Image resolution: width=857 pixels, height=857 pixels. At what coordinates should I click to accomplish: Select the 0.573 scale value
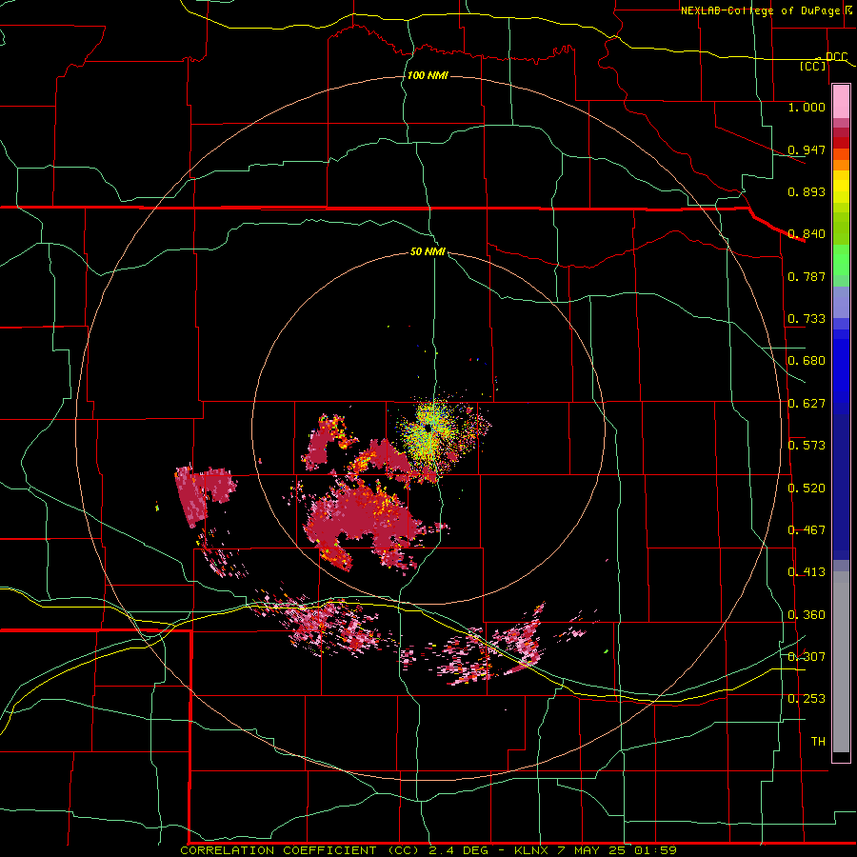[x=807, y=446]
